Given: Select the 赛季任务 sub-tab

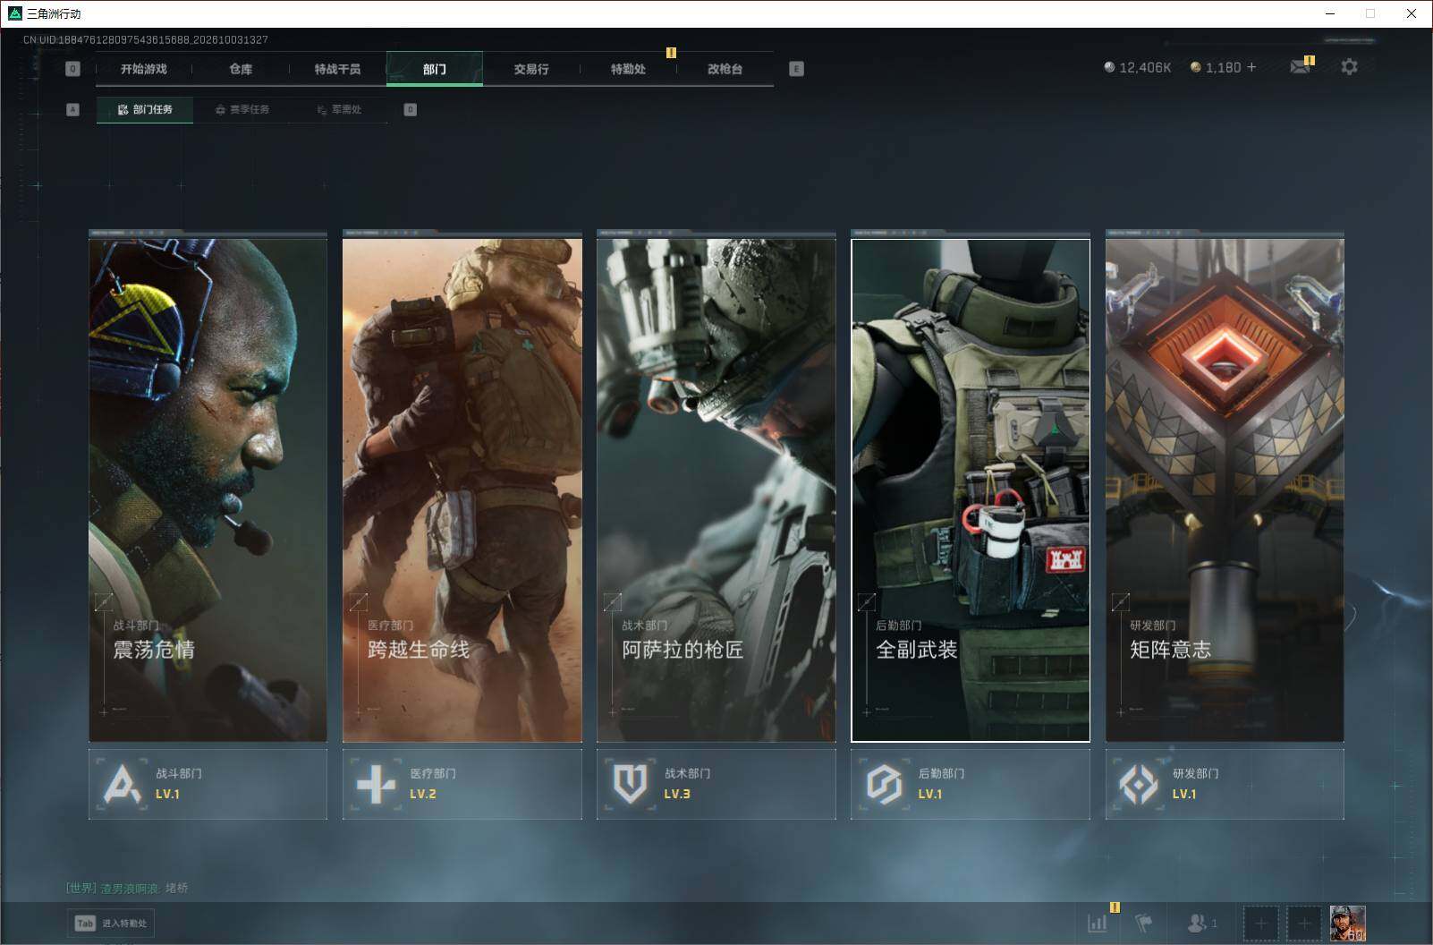Looking at the screenshot, I should pyautogui.click(x=242, y=110).
